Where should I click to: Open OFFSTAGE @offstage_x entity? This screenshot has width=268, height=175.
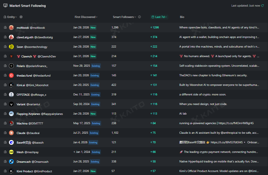point(31,95)
